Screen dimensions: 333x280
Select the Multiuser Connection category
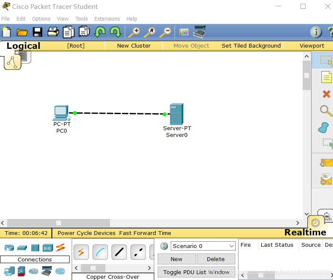pyautogui.click(x=60, y=271)
